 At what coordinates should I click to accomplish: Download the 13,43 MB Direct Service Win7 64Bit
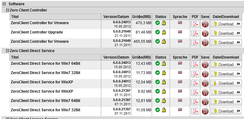[x=226, y=65]
